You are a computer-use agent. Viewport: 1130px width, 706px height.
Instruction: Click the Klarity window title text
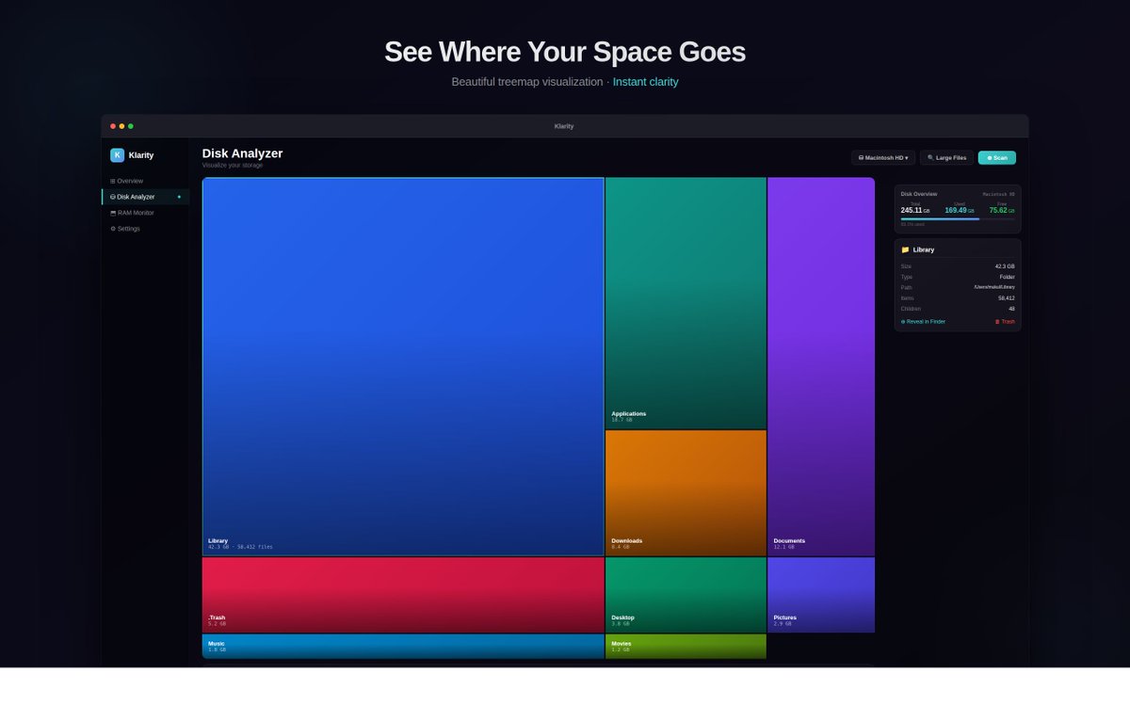[x=564, y=126]
